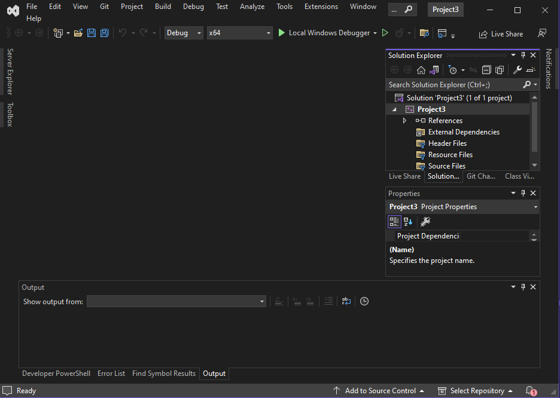Image resolution: width=560 pixels, height=398 pixels.
Task: Save all files using Save All icon
Action: tap(104, 33)
